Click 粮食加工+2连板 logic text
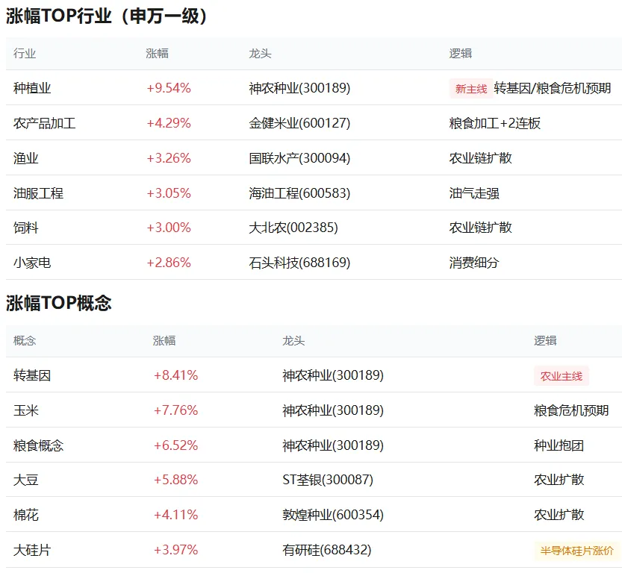This screenshot has height=573, width=622. (x=494, y=123)
